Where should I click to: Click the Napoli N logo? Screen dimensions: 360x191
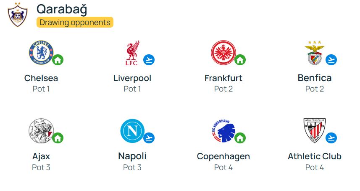(x=132, y=131)
